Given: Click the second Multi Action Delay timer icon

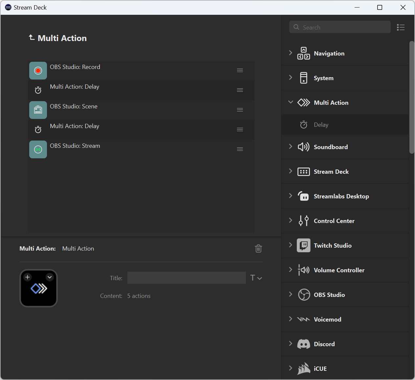Looking at the screenshot, I should tap(38, 129).
